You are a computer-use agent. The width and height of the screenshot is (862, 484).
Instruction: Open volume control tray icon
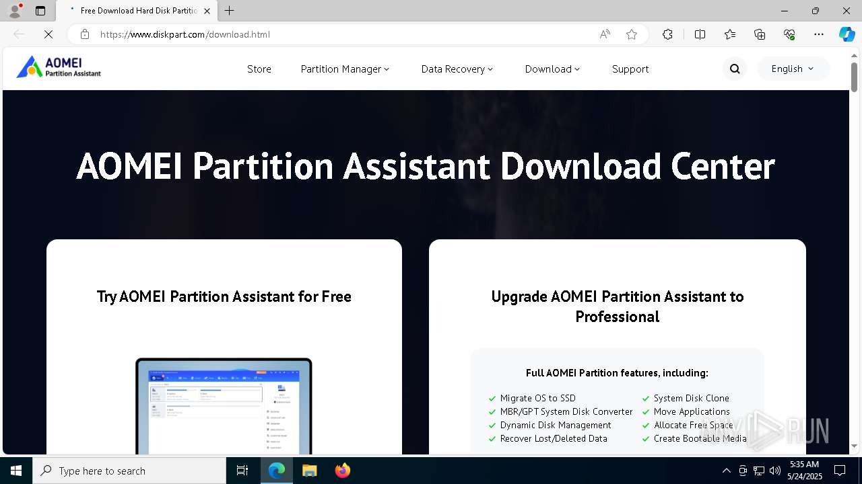pos(775,471)
